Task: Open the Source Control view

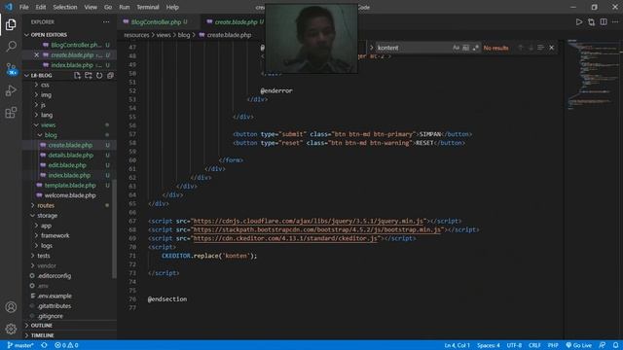Action: tap(11, 69)
